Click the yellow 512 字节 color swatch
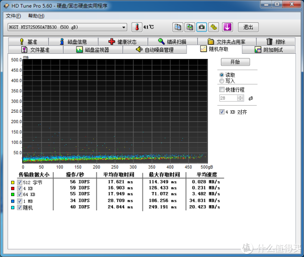 point(13,182)
